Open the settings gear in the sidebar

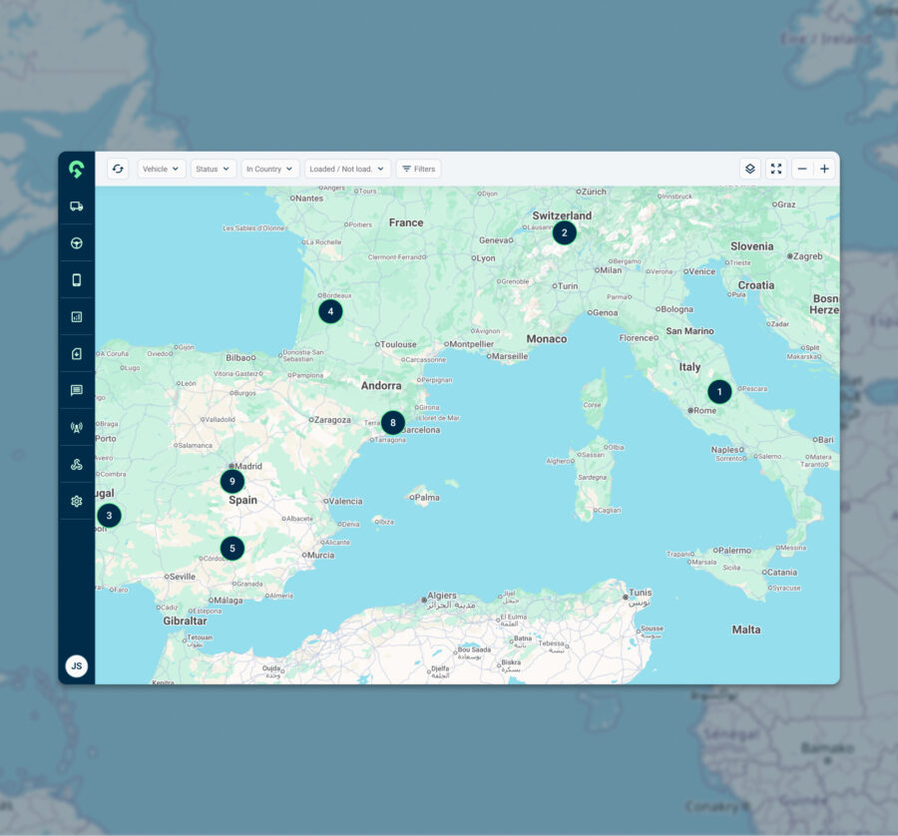click(76, 501)
